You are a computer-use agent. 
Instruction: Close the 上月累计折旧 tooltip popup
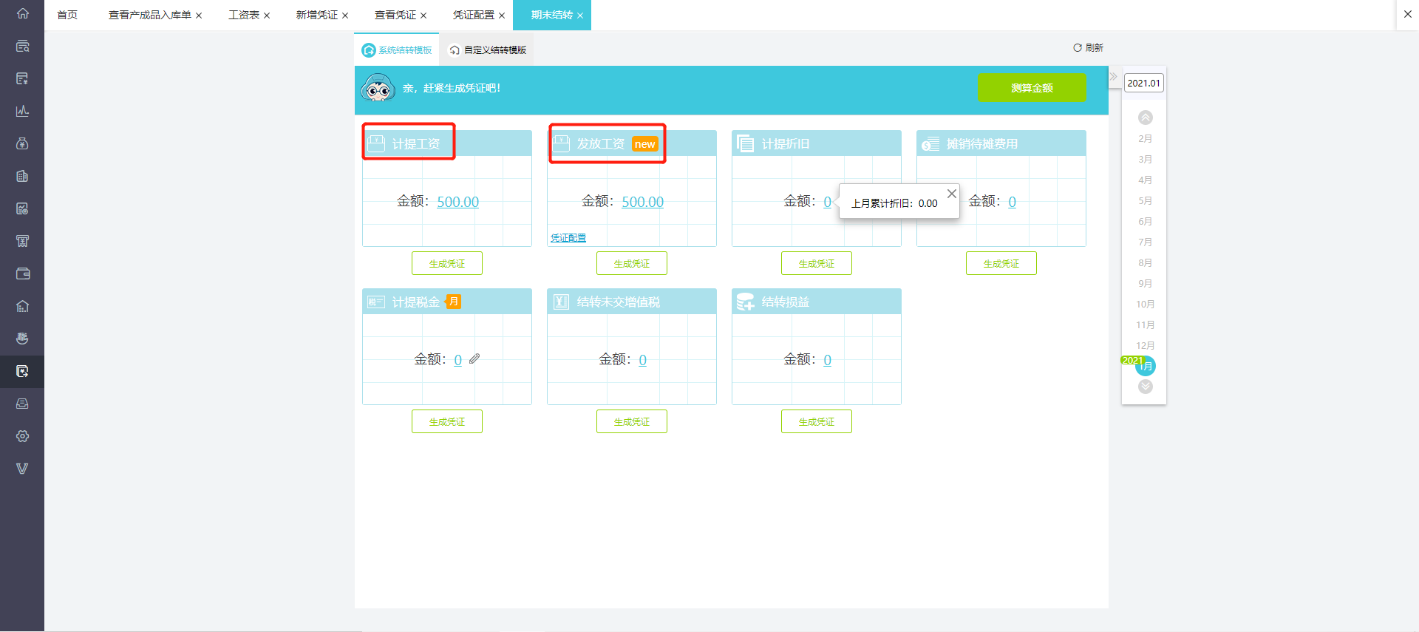click(952, 194)
